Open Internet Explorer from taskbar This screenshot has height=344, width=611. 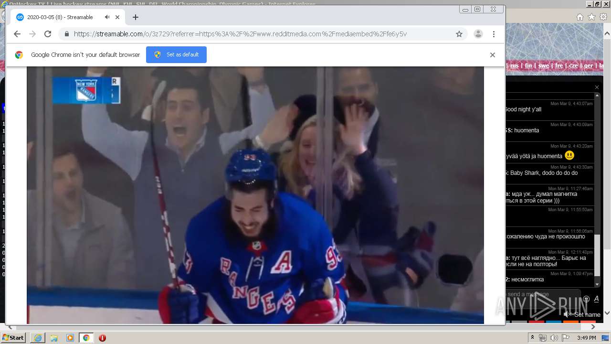38,338
